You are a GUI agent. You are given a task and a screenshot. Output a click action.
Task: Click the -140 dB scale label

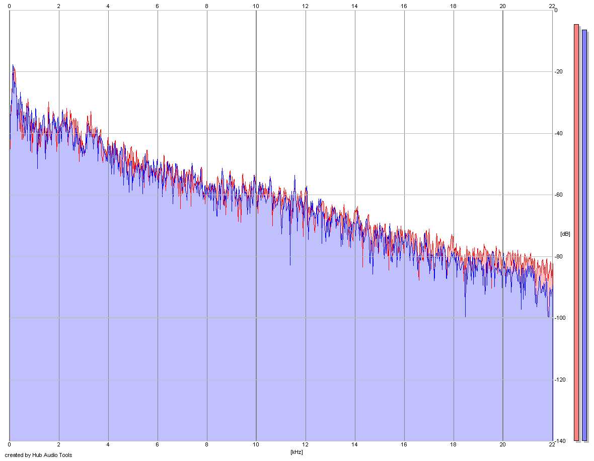560,441
